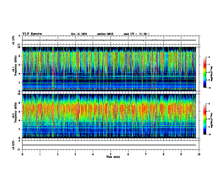
Task: Click the ch.1 frequency tick "10"
Action: pos(20,47)
